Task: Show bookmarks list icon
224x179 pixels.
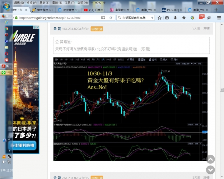Action: [167, 18]
